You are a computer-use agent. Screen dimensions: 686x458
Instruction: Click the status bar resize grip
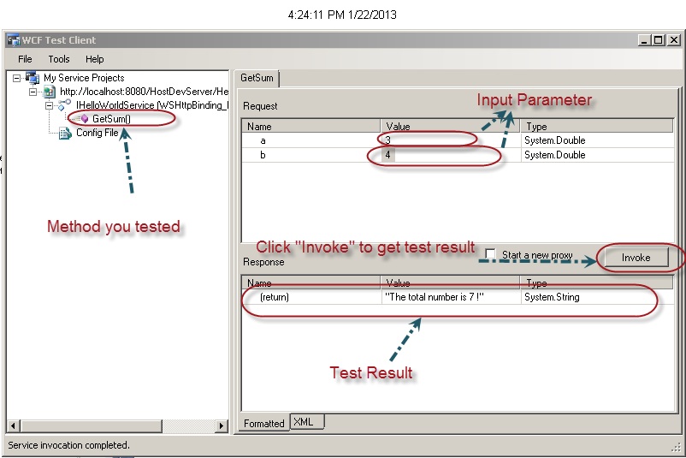tap(676, 447)
